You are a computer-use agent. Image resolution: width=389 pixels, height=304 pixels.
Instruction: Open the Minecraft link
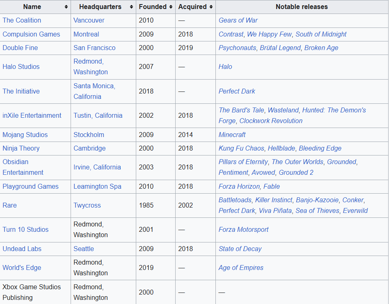pyautogui.click(x=232, y=135)
